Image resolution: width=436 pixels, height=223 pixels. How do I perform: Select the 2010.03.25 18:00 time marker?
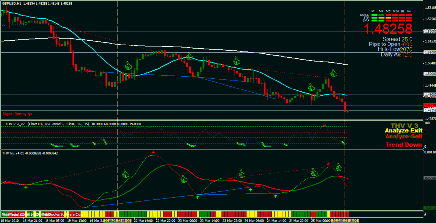click(x=344, y=218)
